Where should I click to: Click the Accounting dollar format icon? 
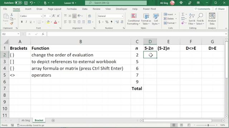tap(99, 22)
